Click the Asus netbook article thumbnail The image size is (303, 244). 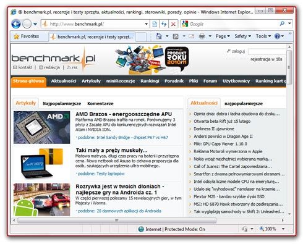click(x=42, y=164)
